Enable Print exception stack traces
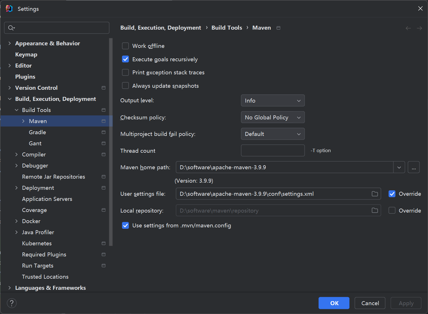Screen dimensions: 428x314 125,72
